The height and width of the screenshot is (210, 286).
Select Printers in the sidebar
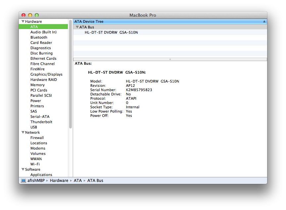coord(37,106)
